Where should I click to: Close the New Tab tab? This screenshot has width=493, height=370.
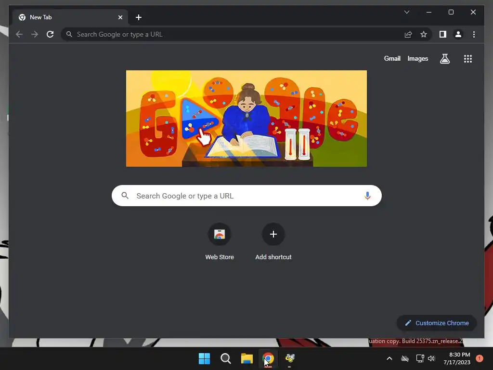[x=120, y=17]
